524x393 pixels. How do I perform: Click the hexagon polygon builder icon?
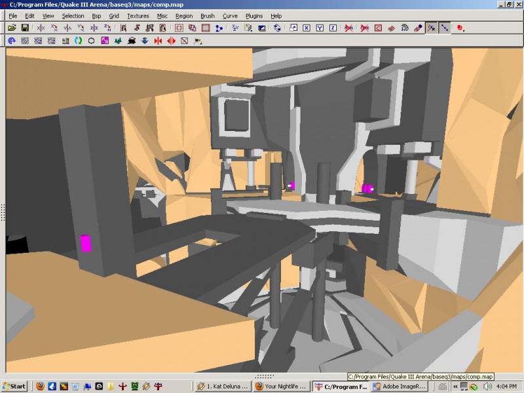click(91, 41)
